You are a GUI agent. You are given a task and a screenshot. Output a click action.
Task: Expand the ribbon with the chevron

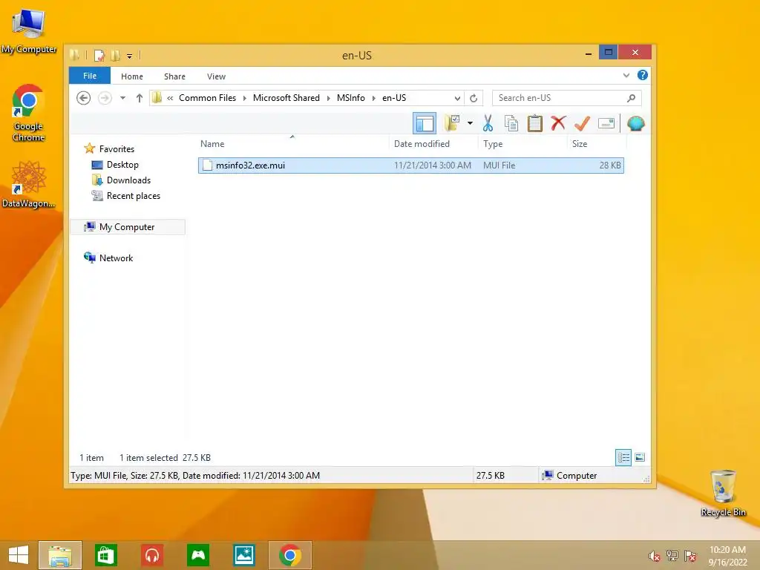tap(626, 75)
